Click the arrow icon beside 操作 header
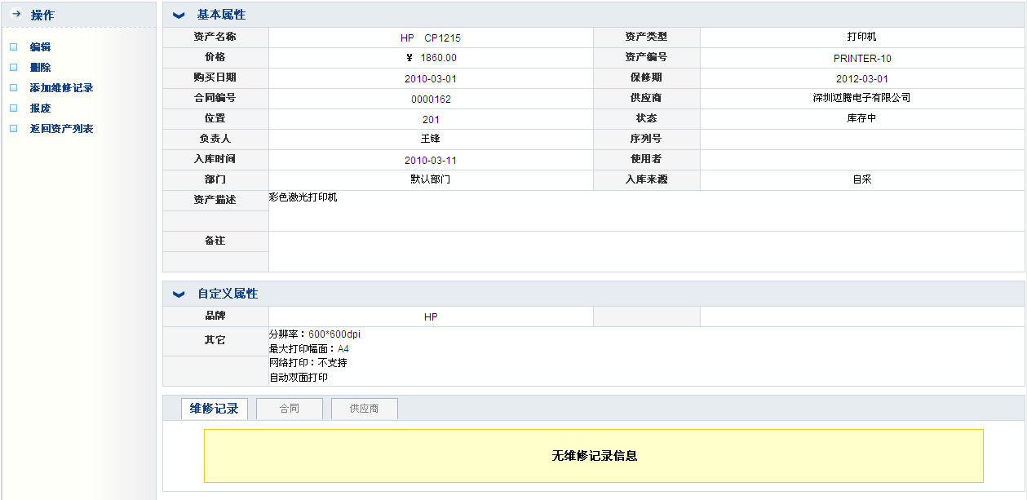The image size is (1027, 500). click(15, 15)
